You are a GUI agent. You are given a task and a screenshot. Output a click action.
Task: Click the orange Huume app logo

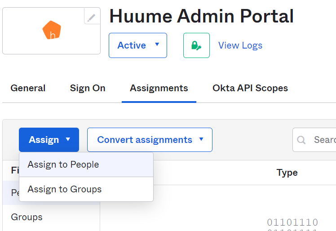pyautogui.click(x=52, y=30)
